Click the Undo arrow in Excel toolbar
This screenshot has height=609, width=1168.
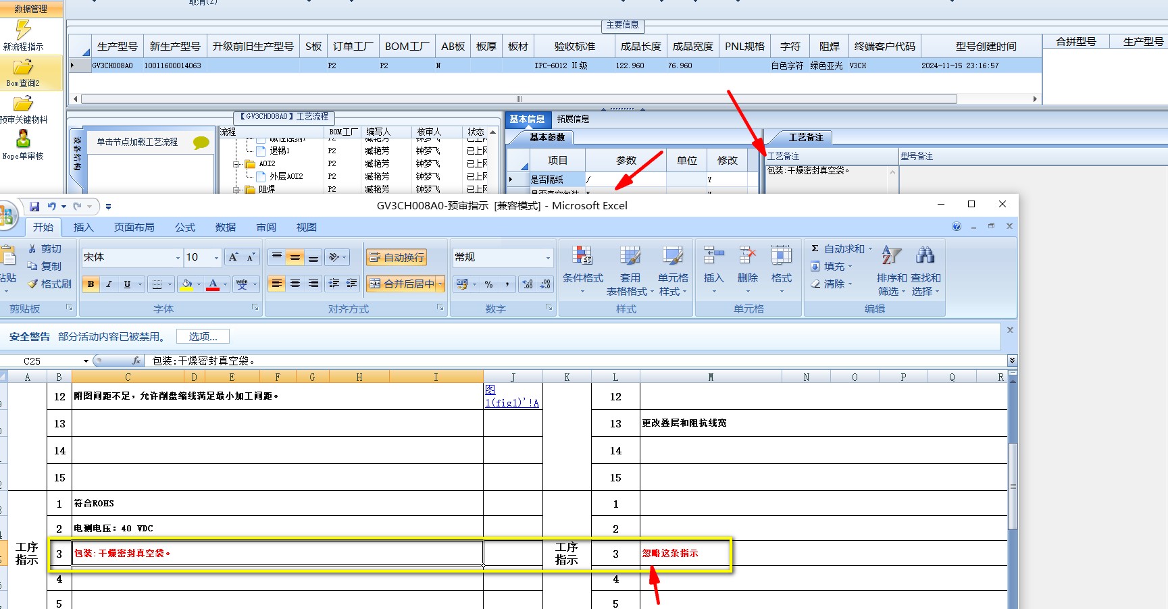[x=52, y=206]
